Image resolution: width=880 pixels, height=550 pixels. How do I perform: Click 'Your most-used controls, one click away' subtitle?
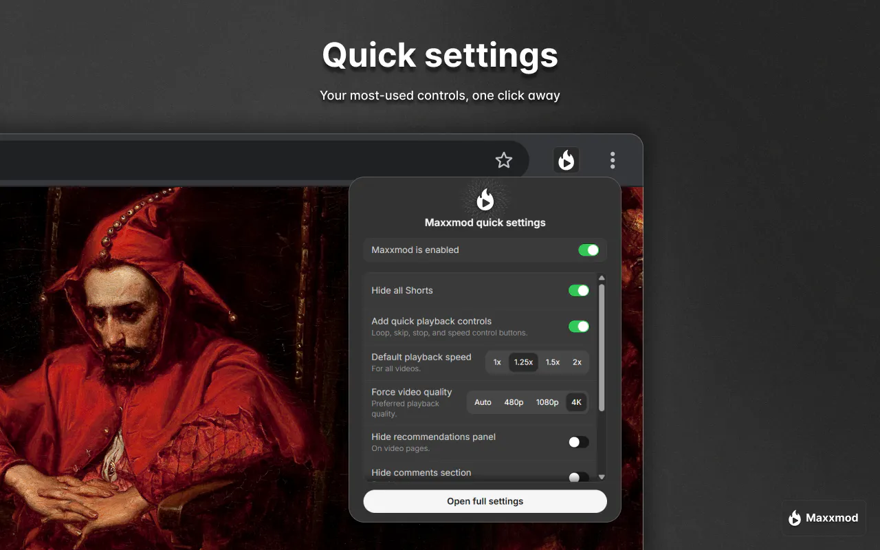pyautogui.click(x=440, y=96)
